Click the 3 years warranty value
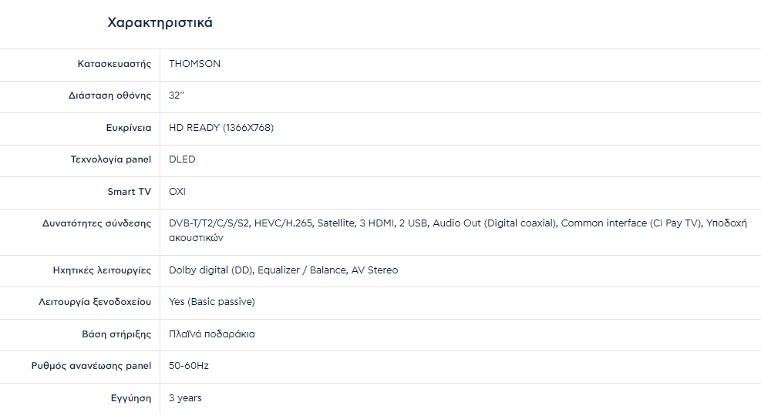Screen dimensions: 761x419 (x=185, y=398)
